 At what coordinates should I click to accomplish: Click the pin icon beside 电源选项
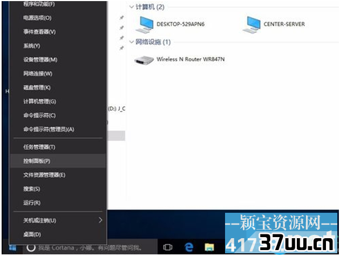click(122, 18)
